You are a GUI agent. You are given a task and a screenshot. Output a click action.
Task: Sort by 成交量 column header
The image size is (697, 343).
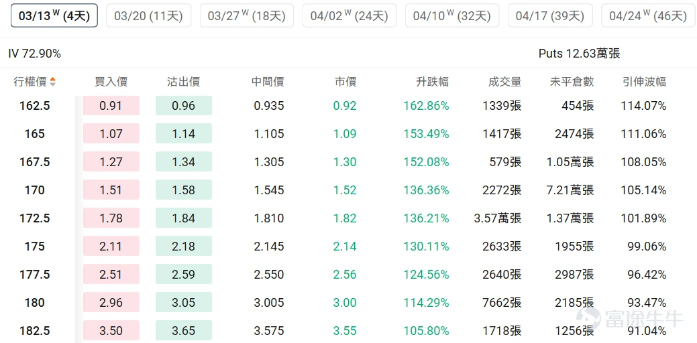coord(505,82)
